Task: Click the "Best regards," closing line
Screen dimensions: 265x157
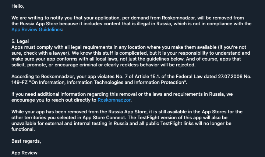Action: tap(26, 141)
